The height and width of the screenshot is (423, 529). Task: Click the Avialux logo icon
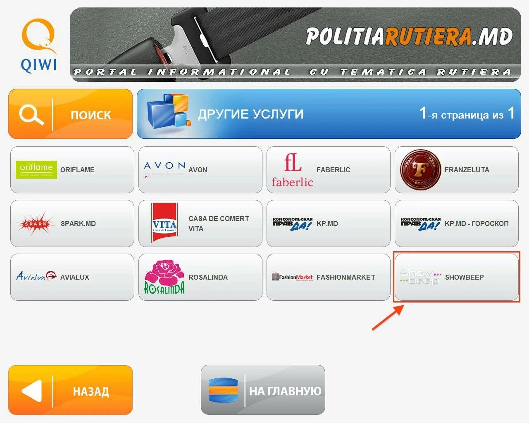coord(36,276)
